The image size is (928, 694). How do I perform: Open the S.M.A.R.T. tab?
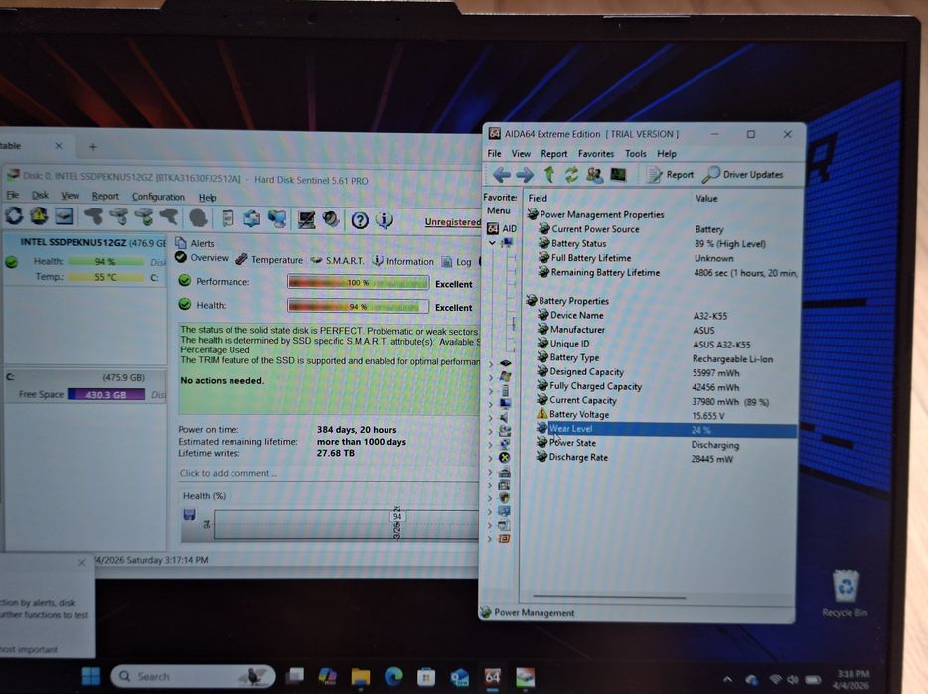[338, 260]
